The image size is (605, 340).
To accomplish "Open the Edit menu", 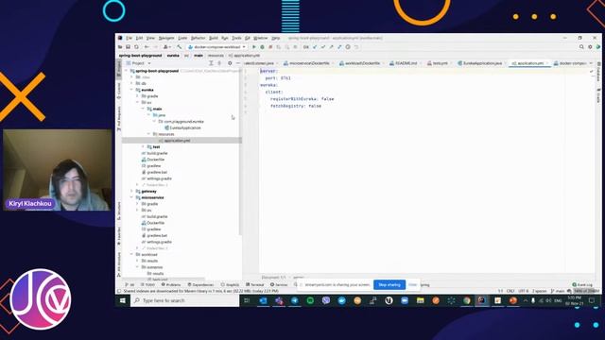I will pyautogui.click(x=139, y=38).
